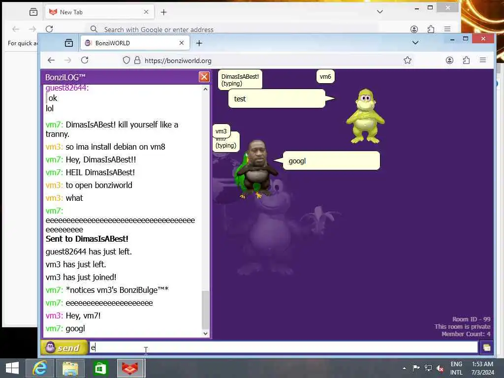
Task: Click the 'test' speech bubble
Action: (277, 98)
